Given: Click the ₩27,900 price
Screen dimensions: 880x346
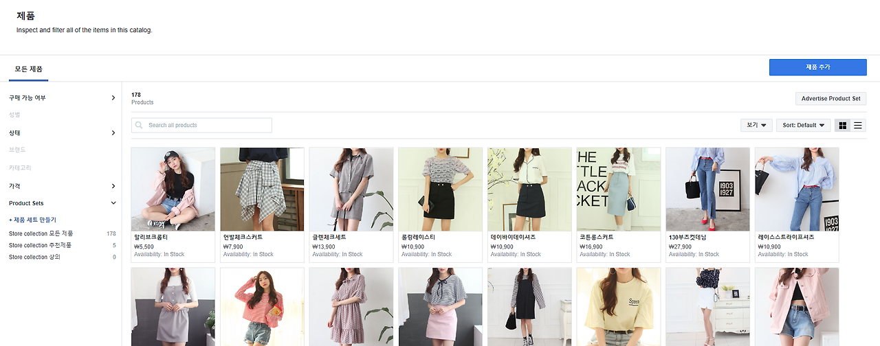Looking at the screenshot, I should tap(681, 246).
